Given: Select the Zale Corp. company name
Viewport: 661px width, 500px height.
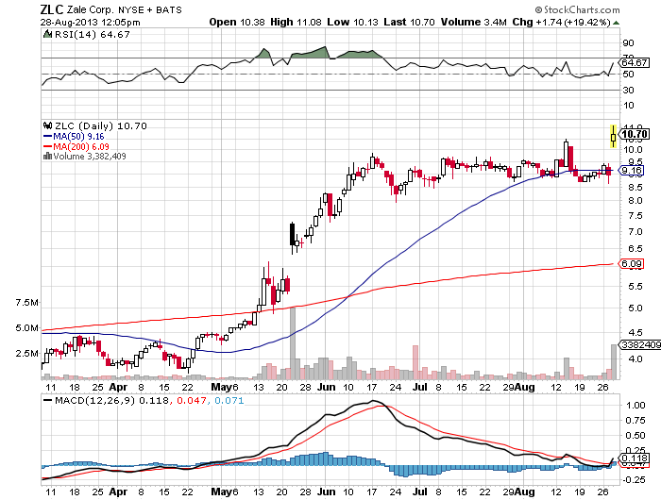Looking at the screenshot, I should 91,10.
